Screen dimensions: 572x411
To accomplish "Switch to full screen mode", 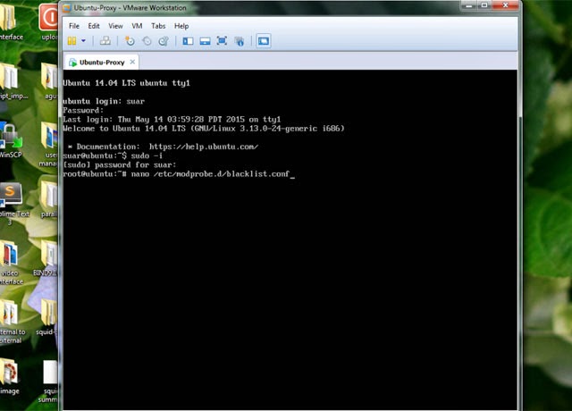I will pyautogui.click(x=222, y=41).
